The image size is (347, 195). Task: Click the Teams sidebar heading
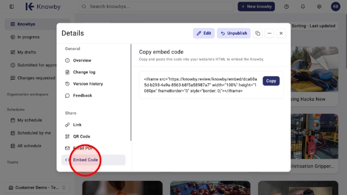[12, 162]
